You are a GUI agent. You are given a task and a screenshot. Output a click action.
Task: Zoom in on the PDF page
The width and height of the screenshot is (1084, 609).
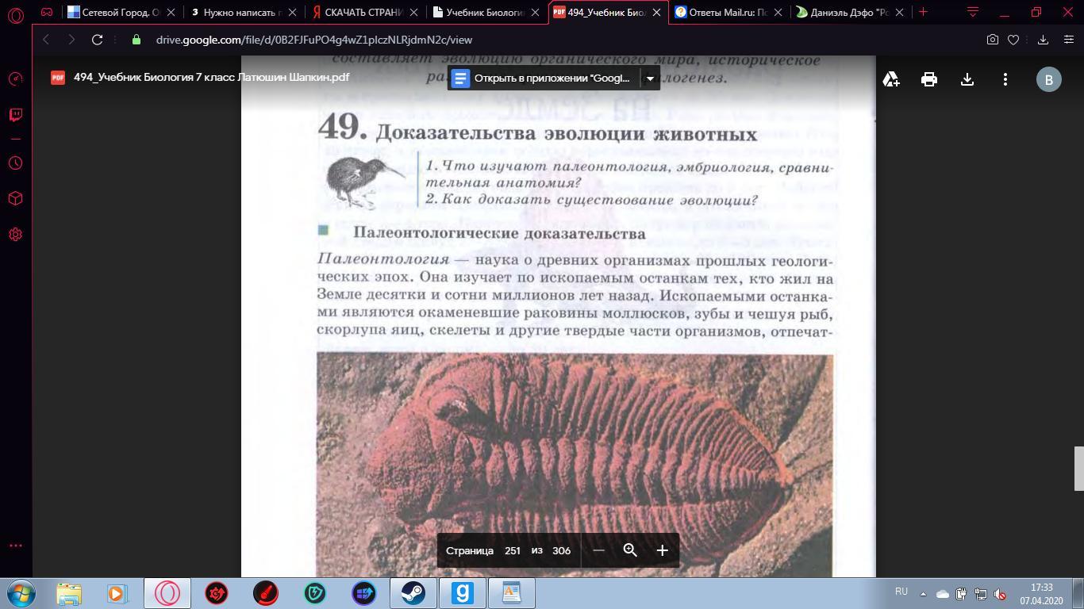(x=663, y=550)
